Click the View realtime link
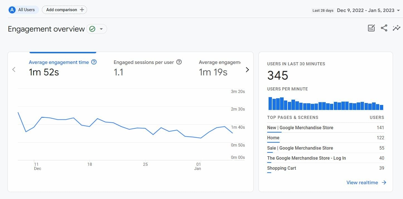The image size is (403, 199). tap(362, 182)
